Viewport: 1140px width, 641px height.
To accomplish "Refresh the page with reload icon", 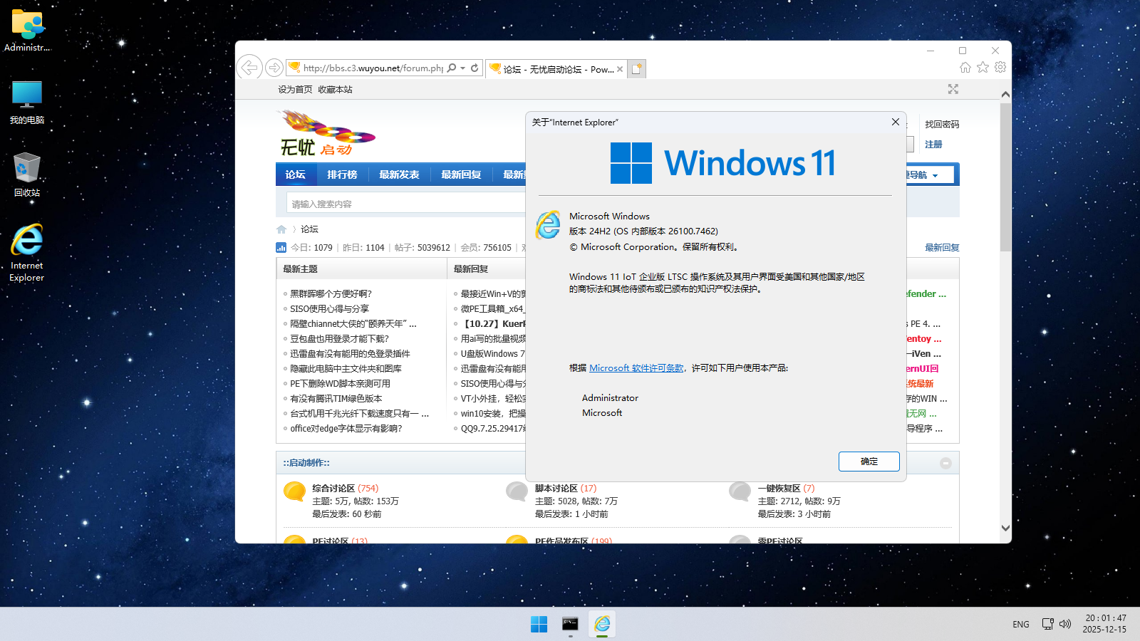I will coord(475,68).
